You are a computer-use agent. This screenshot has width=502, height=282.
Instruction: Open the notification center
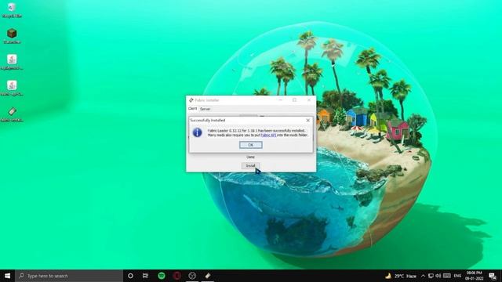493,276
